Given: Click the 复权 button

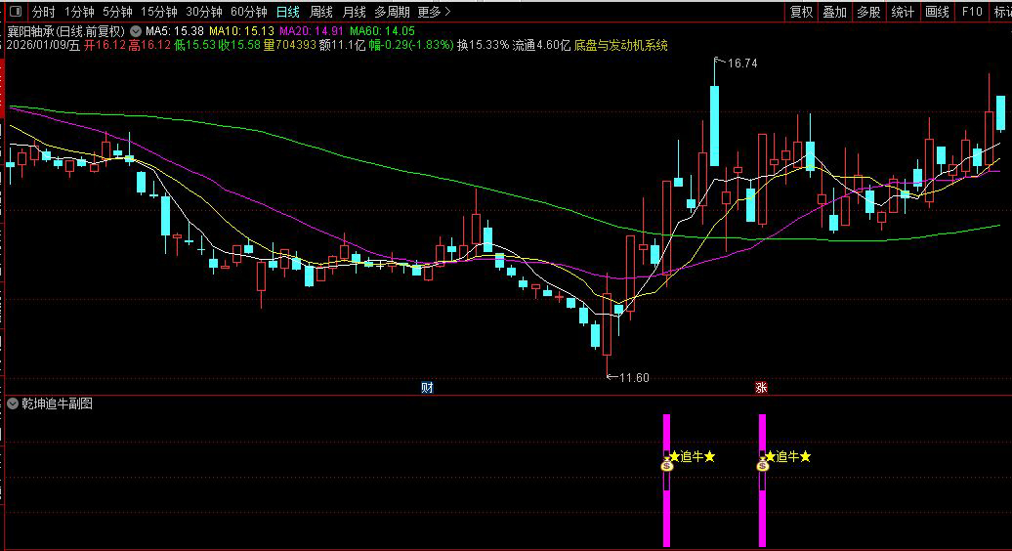Looking at the screenshot, I should pyautogui.click(x=801, y=12).
